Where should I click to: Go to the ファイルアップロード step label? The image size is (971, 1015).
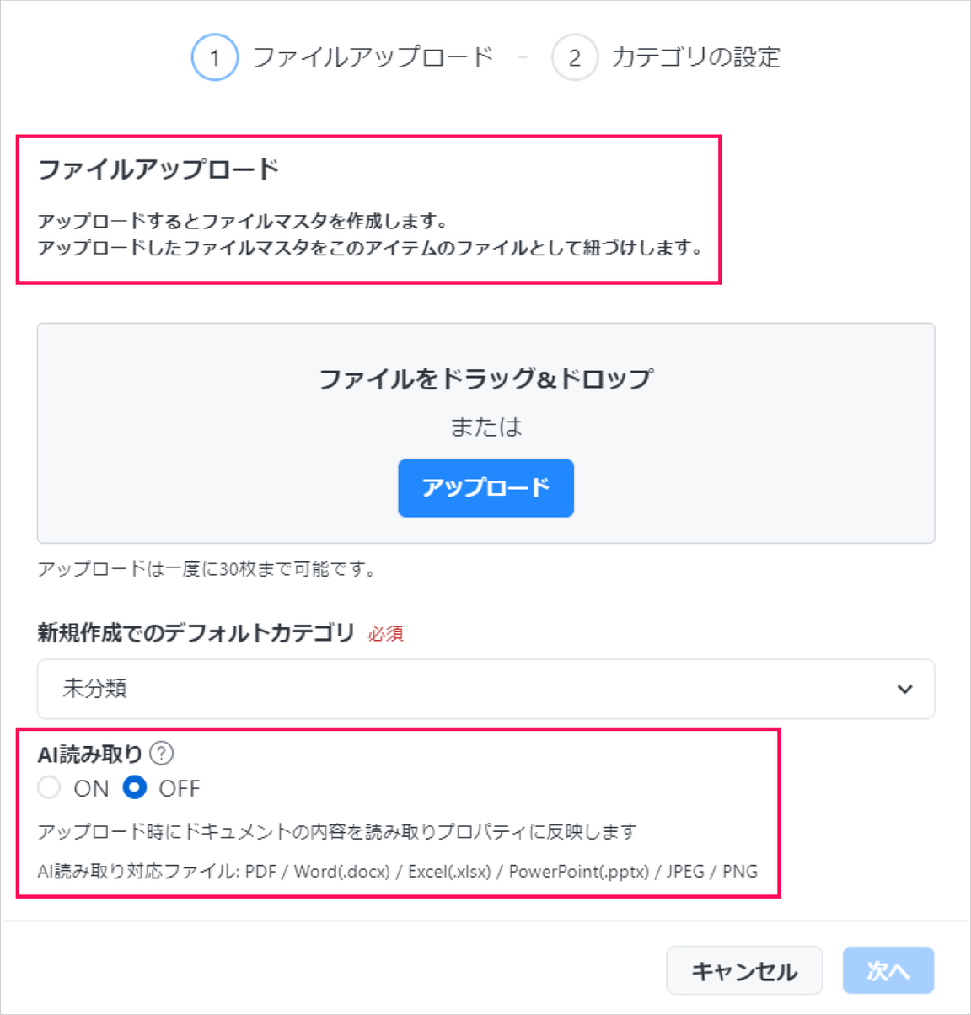pos(373,57)
